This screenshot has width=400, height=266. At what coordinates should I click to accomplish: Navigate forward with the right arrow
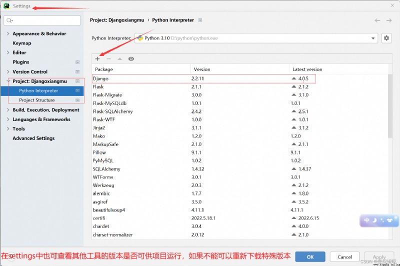click(x=389, y=20)
